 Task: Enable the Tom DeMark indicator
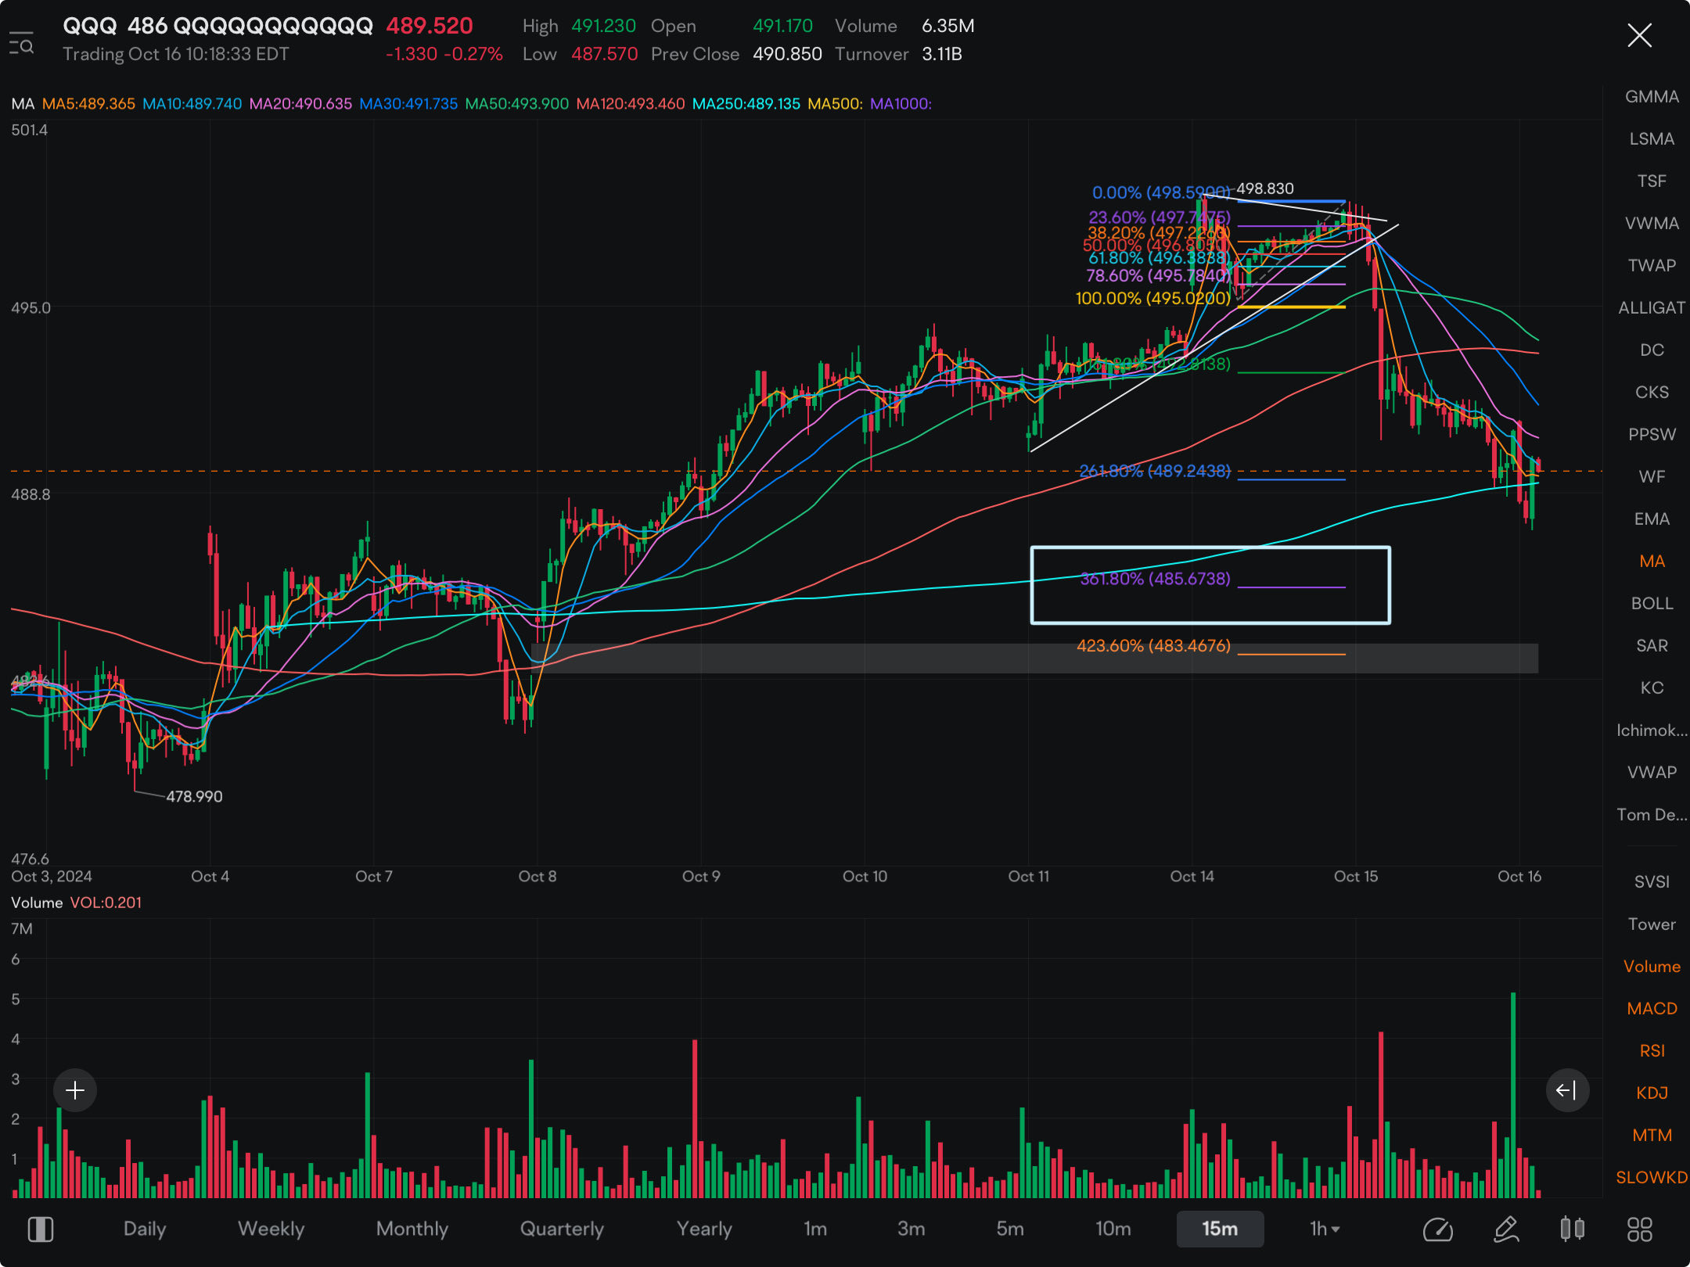coord(1652,815)
